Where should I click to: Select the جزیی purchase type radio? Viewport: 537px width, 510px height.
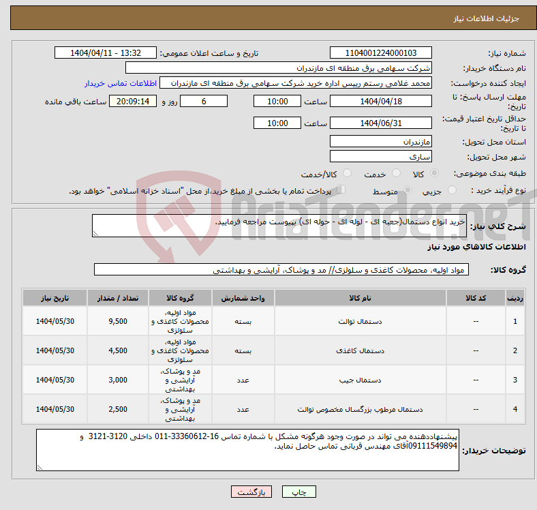click(452, 190)
